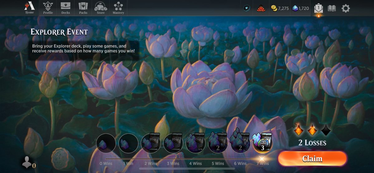
Task: Click the 0 Wins label
Action: pos(106,163)
